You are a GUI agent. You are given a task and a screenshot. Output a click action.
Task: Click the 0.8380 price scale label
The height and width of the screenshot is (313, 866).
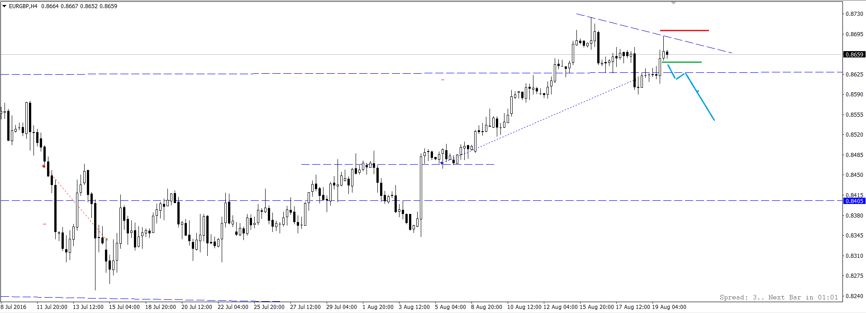[854, 216]
